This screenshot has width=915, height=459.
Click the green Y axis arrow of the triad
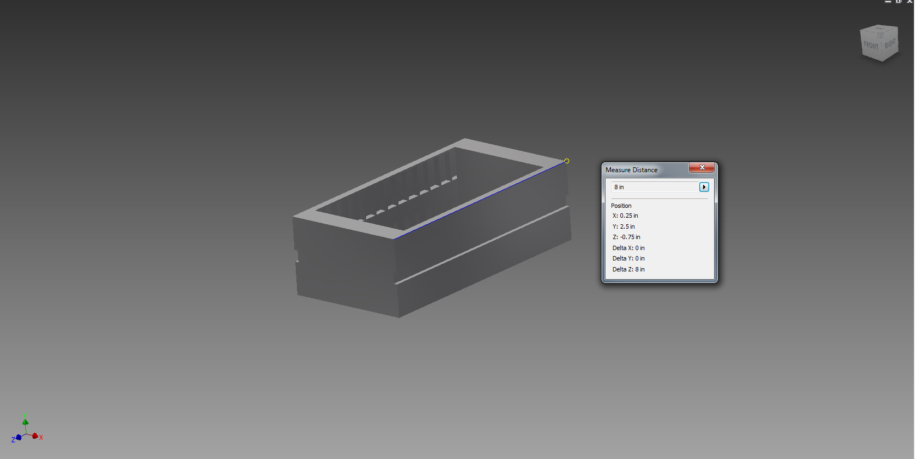tap(25, 422)
